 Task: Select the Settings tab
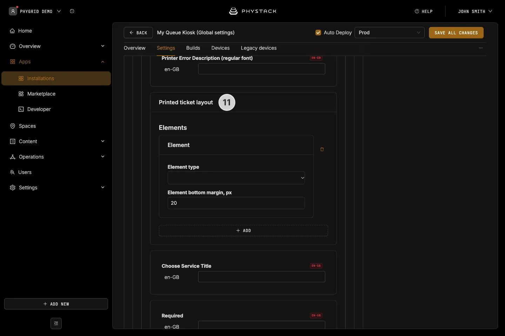tap(166, 48)
